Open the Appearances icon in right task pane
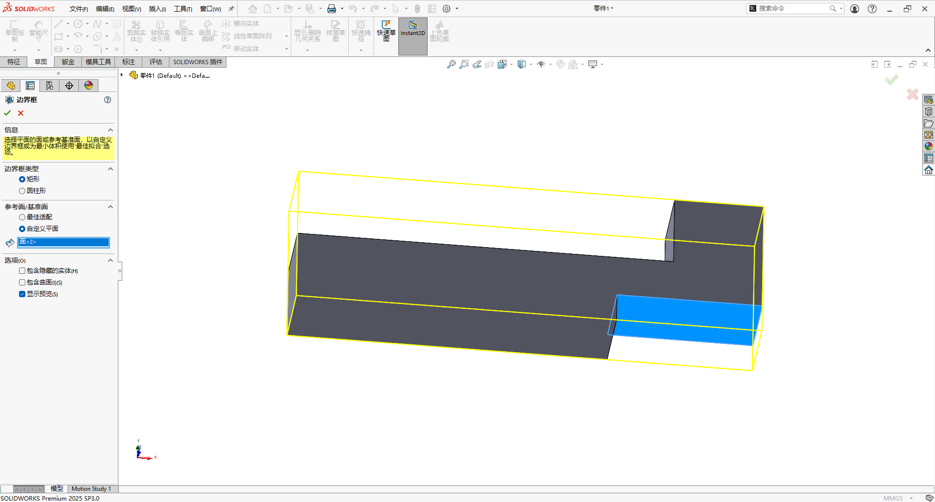Screen dimensions: 935x502 click(929, 146)
